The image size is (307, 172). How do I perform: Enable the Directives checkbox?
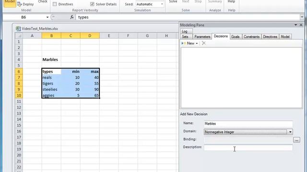[x=55, y=4]
